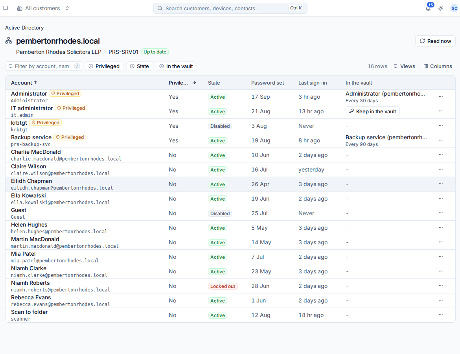Click the Last sign-in column header
The height and width of the screenshot is (354, 460).
click(x=313, y=83)
